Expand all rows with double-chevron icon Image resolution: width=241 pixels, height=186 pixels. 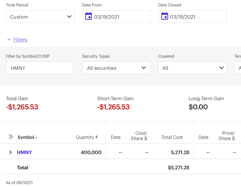[11, 137]
